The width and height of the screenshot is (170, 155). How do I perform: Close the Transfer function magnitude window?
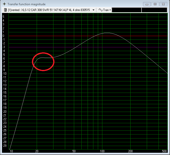click(x=164, y=4)
